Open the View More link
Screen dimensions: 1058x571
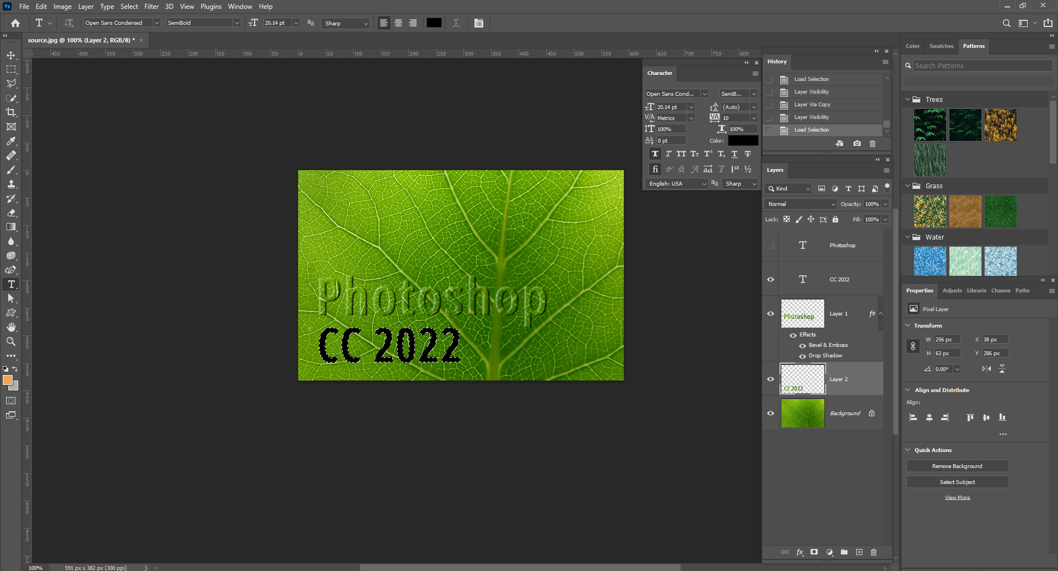coord(957,498)
